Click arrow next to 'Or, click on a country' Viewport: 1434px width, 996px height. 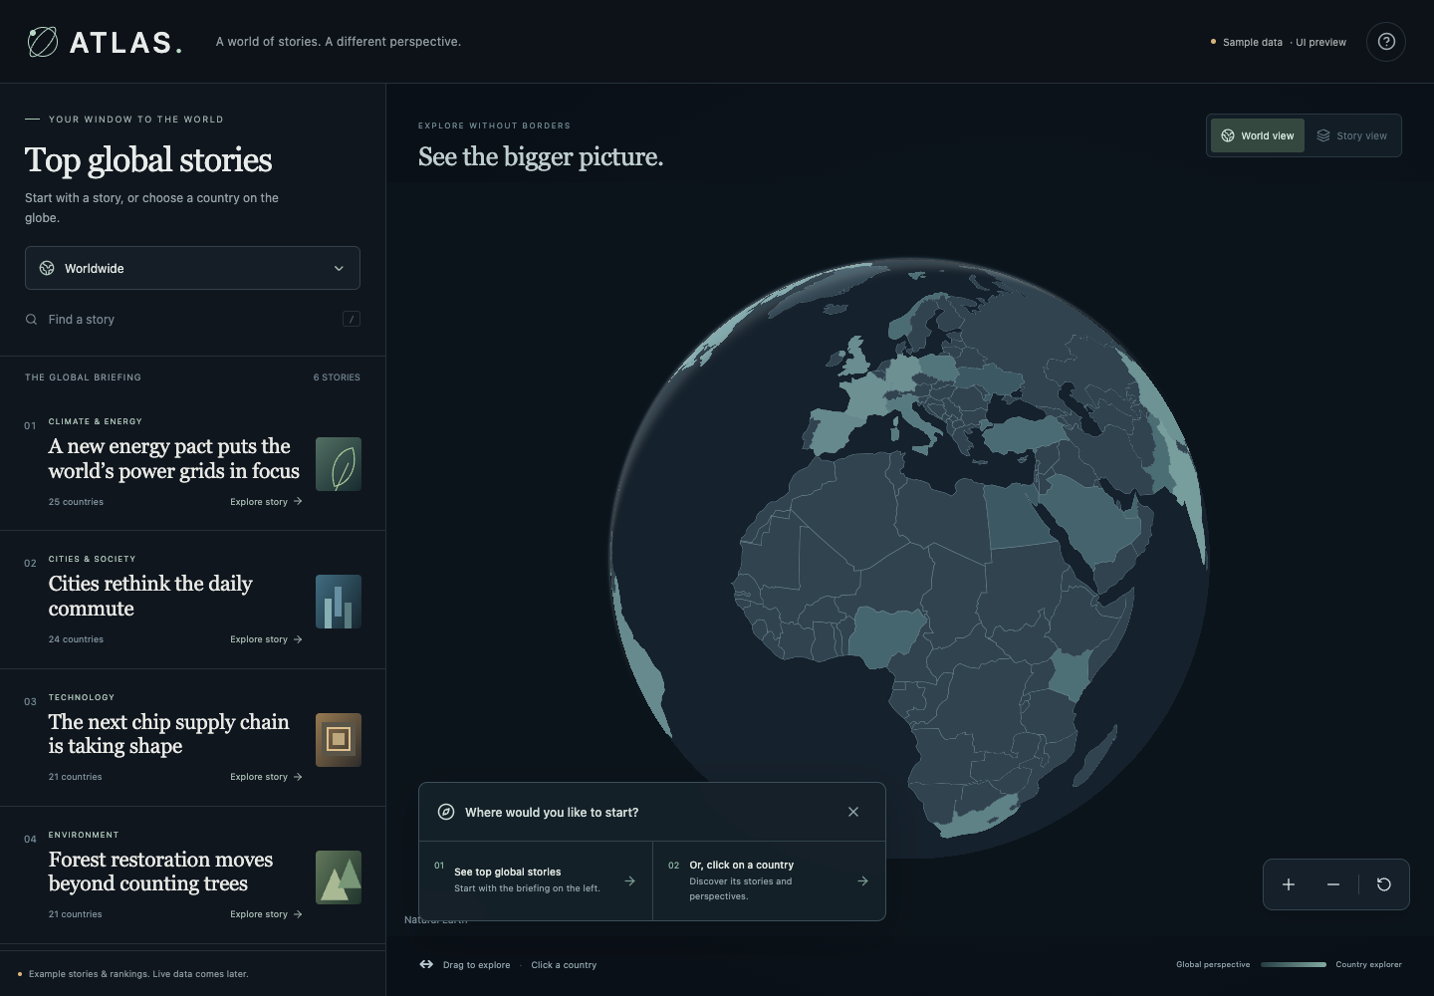click(x=862, y=880)
